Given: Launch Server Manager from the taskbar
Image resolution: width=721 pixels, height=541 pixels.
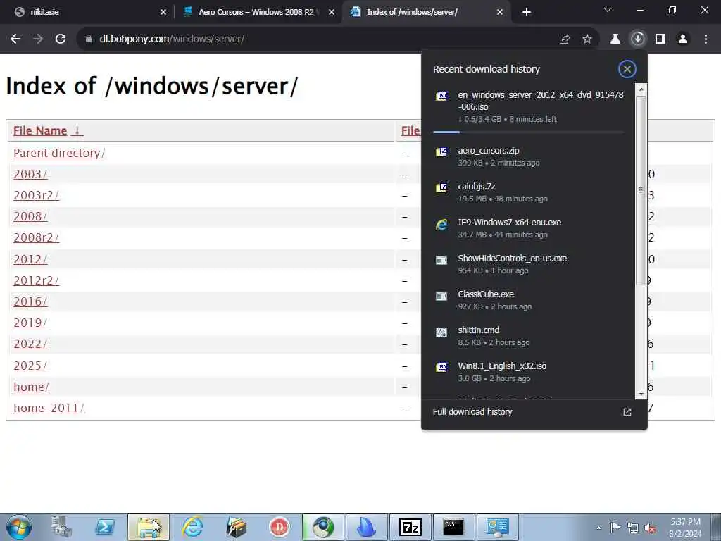Looking at the screenshot, I should pos(62,527).
